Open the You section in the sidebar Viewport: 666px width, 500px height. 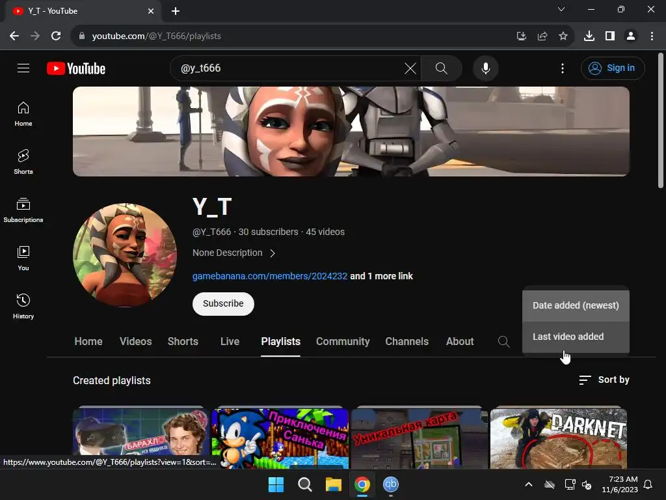23,258
